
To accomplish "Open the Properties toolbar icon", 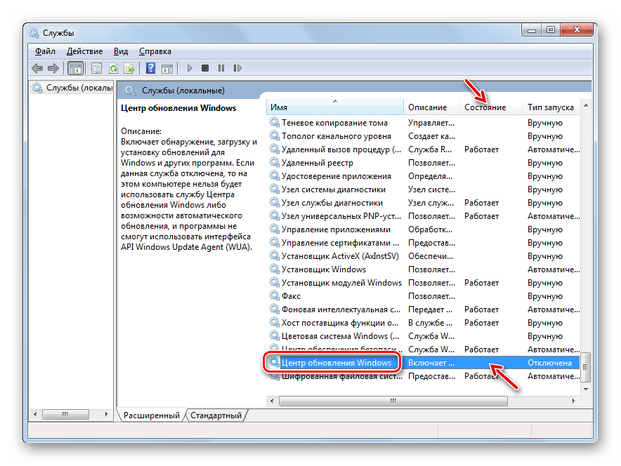I will point(96,68).
